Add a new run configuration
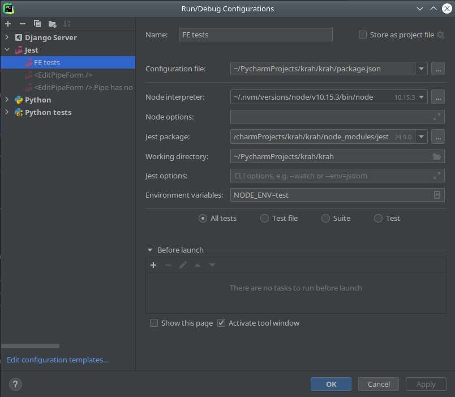The image size is (455, 397). point(8,24)
